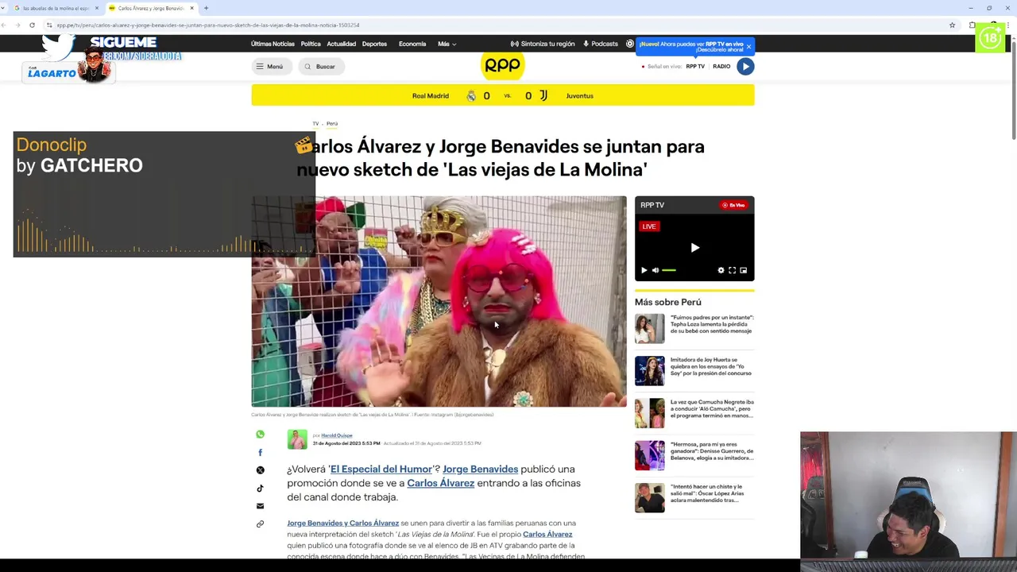Select RPP TV live signal
Viewport: 1017px width, 572px height.
pyautogui.click(x=695, y=67)
